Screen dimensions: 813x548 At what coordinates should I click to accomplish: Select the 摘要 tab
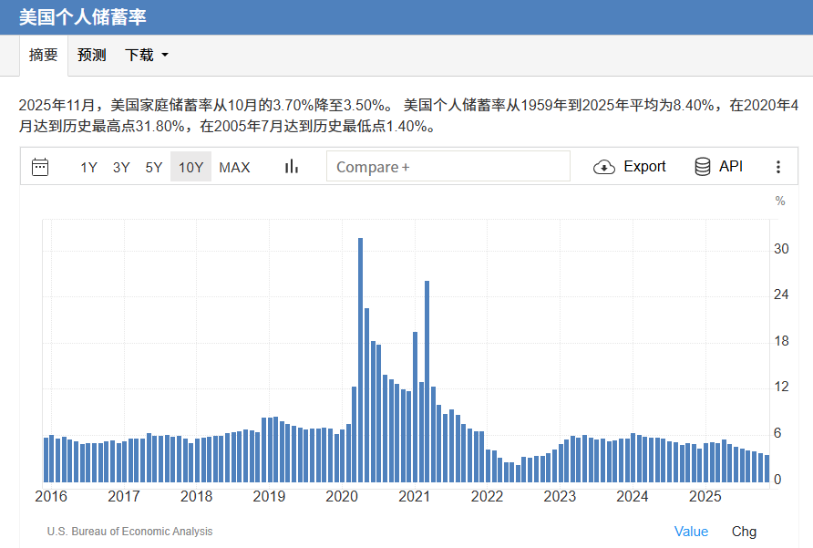pos(42,55)
